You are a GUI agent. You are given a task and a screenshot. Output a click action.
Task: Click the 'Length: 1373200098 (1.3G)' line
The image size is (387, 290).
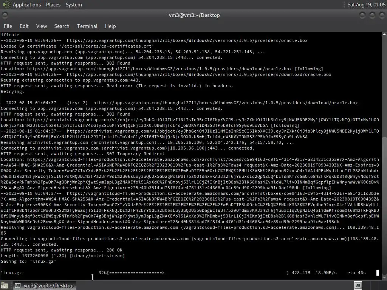coord(63,256)
